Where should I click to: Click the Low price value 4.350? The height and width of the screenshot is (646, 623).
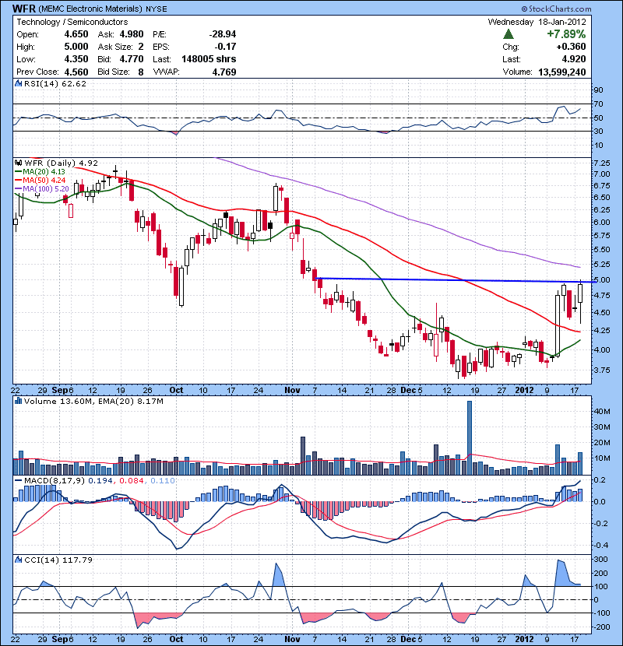coord(76,59)
